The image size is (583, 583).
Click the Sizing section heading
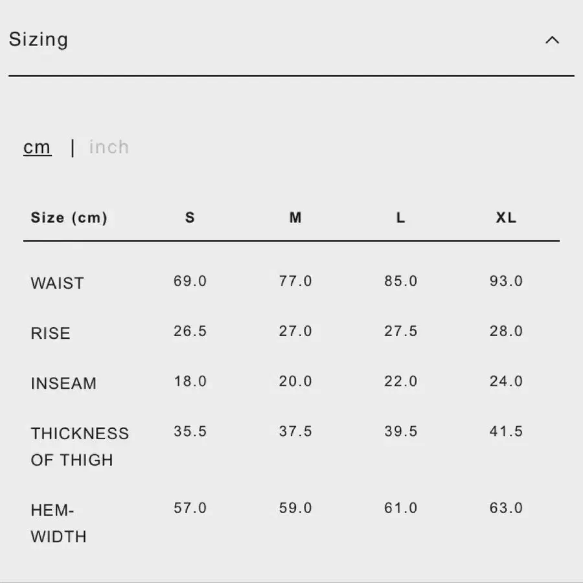pyautogui.click(x=39, y=40)
